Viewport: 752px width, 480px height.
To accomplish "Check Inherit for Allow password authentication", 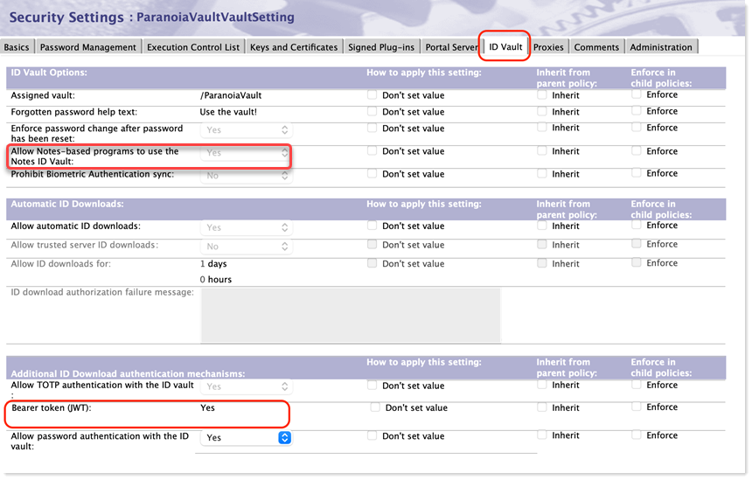I will click(542, 435).
